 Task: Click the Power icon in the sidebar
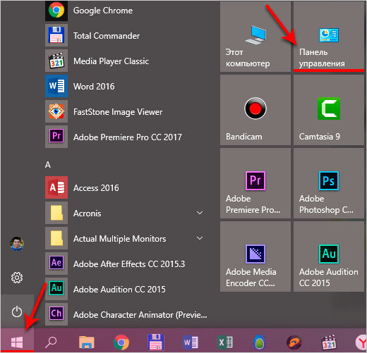pos(17,311)
